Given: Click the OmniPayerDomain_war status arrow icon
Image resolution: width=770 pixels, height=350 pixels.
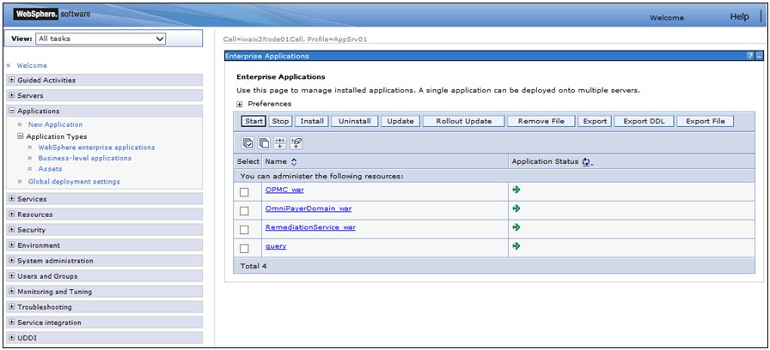Looking at the screenshot, I should point(516,208).
